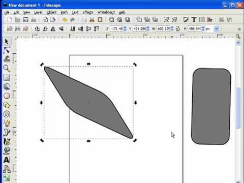Viewport: 244px width, 183px height.
Task: Select the 3D Box tool
Action: 7,86
